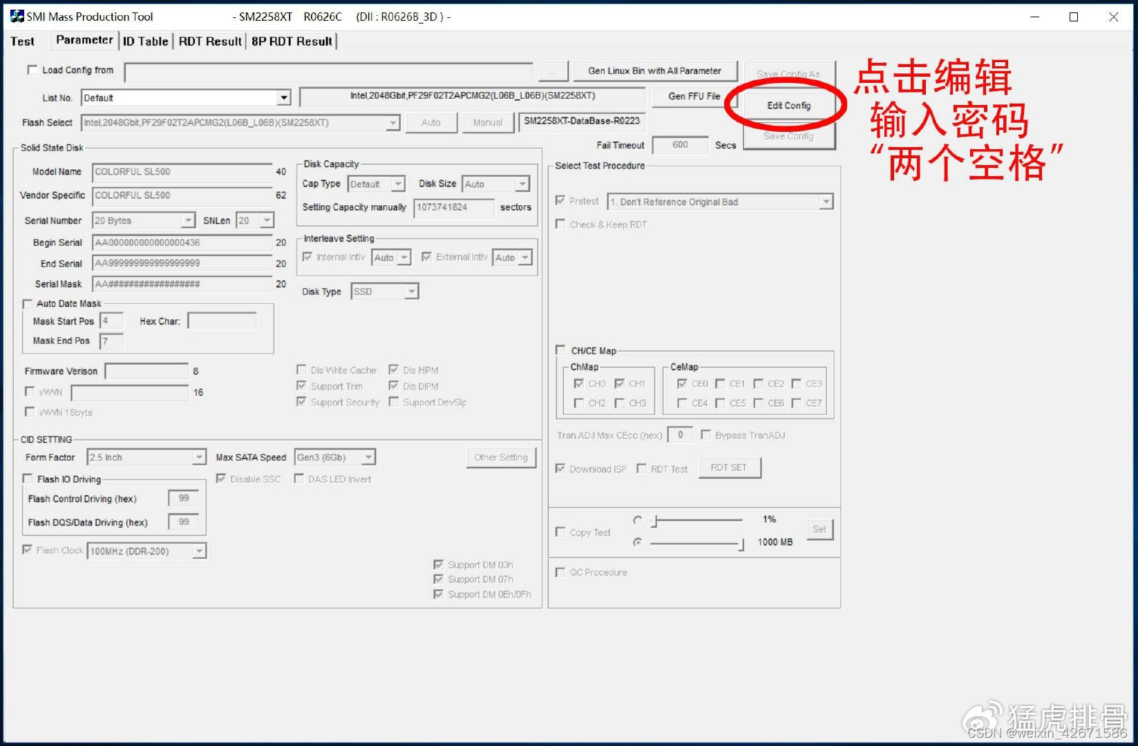Click the Set copy test button

819,530
